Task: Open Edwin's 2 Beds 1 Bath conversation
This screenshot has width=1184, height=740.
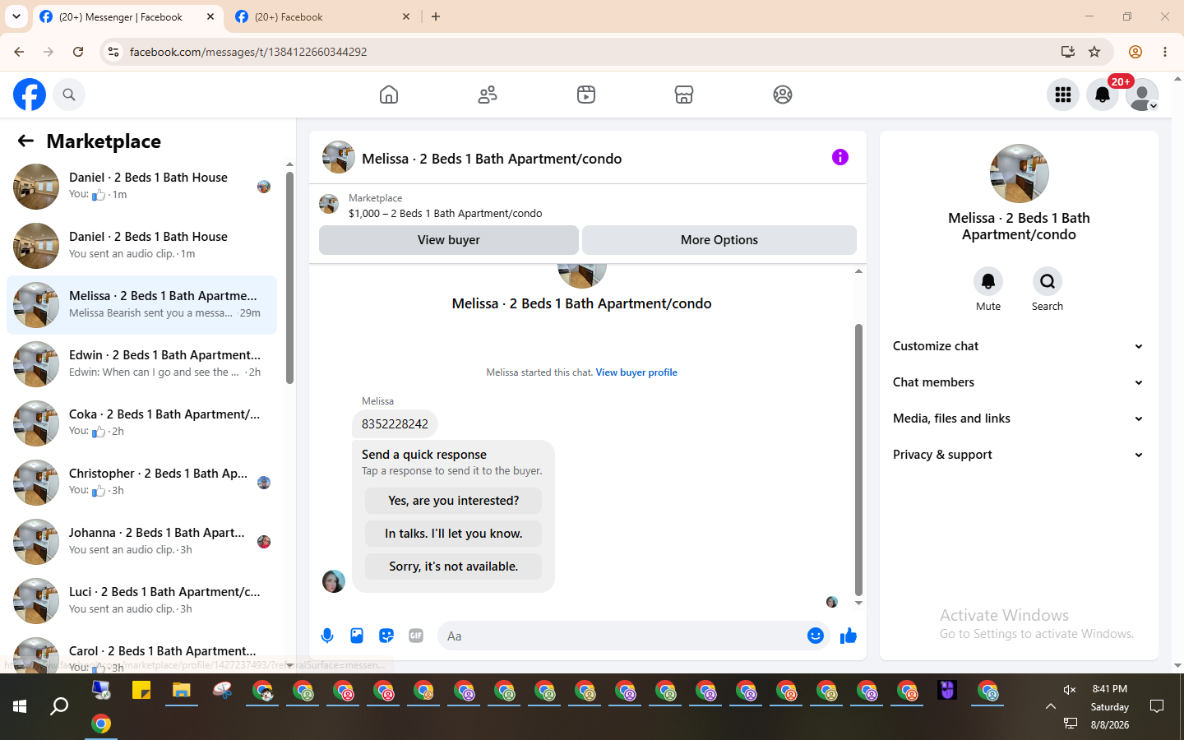Action: (x=141, y=364)
